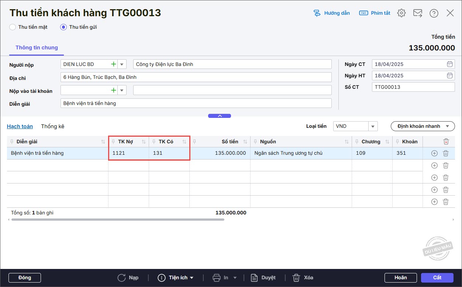Switch to the Thống kê tab
Viewport: 462px width, 287px height.
point(52,126)
